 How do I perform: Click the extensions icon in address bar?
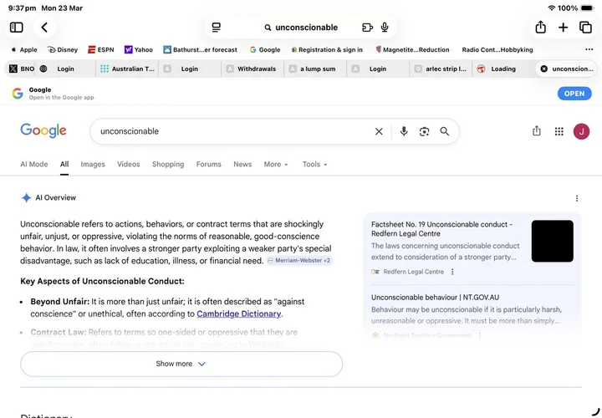pos(367,28)
